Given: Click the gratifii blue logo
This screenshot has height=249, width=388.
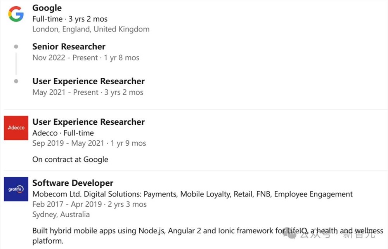Looking at the screenshot, I should tap(16, 189).
